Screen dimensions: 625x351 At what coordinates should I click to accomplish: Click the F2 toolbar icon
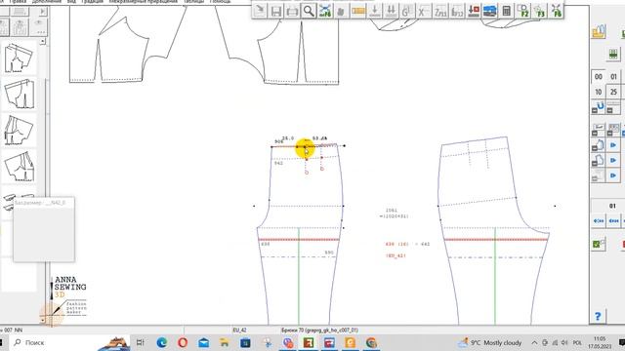(x=523, y=11)
